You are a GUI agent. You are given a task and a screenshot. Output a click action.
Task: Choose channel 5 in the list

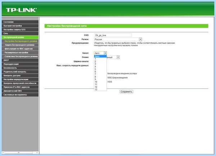tap(100, 69)
